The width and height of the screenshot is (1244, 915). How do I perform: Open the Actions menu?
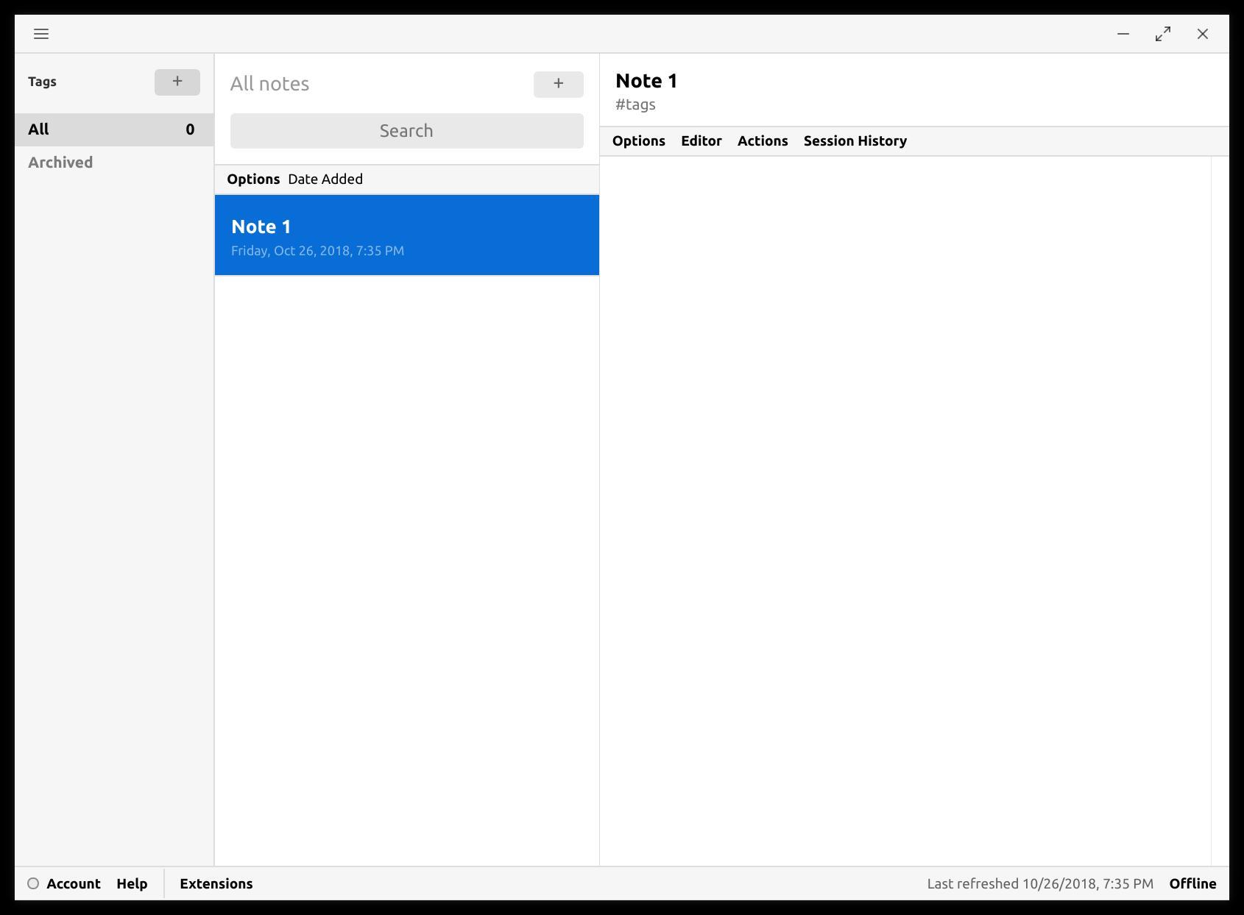763,141
